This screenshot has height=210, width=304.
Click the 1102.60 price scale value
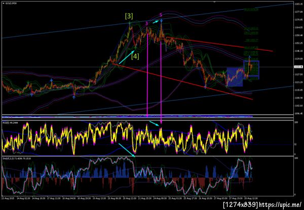(x=298, y=106)
